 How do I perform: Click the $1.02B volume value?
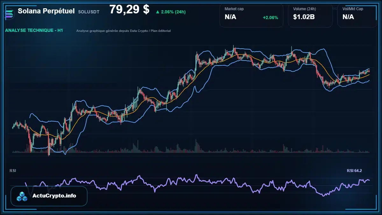(x=304, y=17)
